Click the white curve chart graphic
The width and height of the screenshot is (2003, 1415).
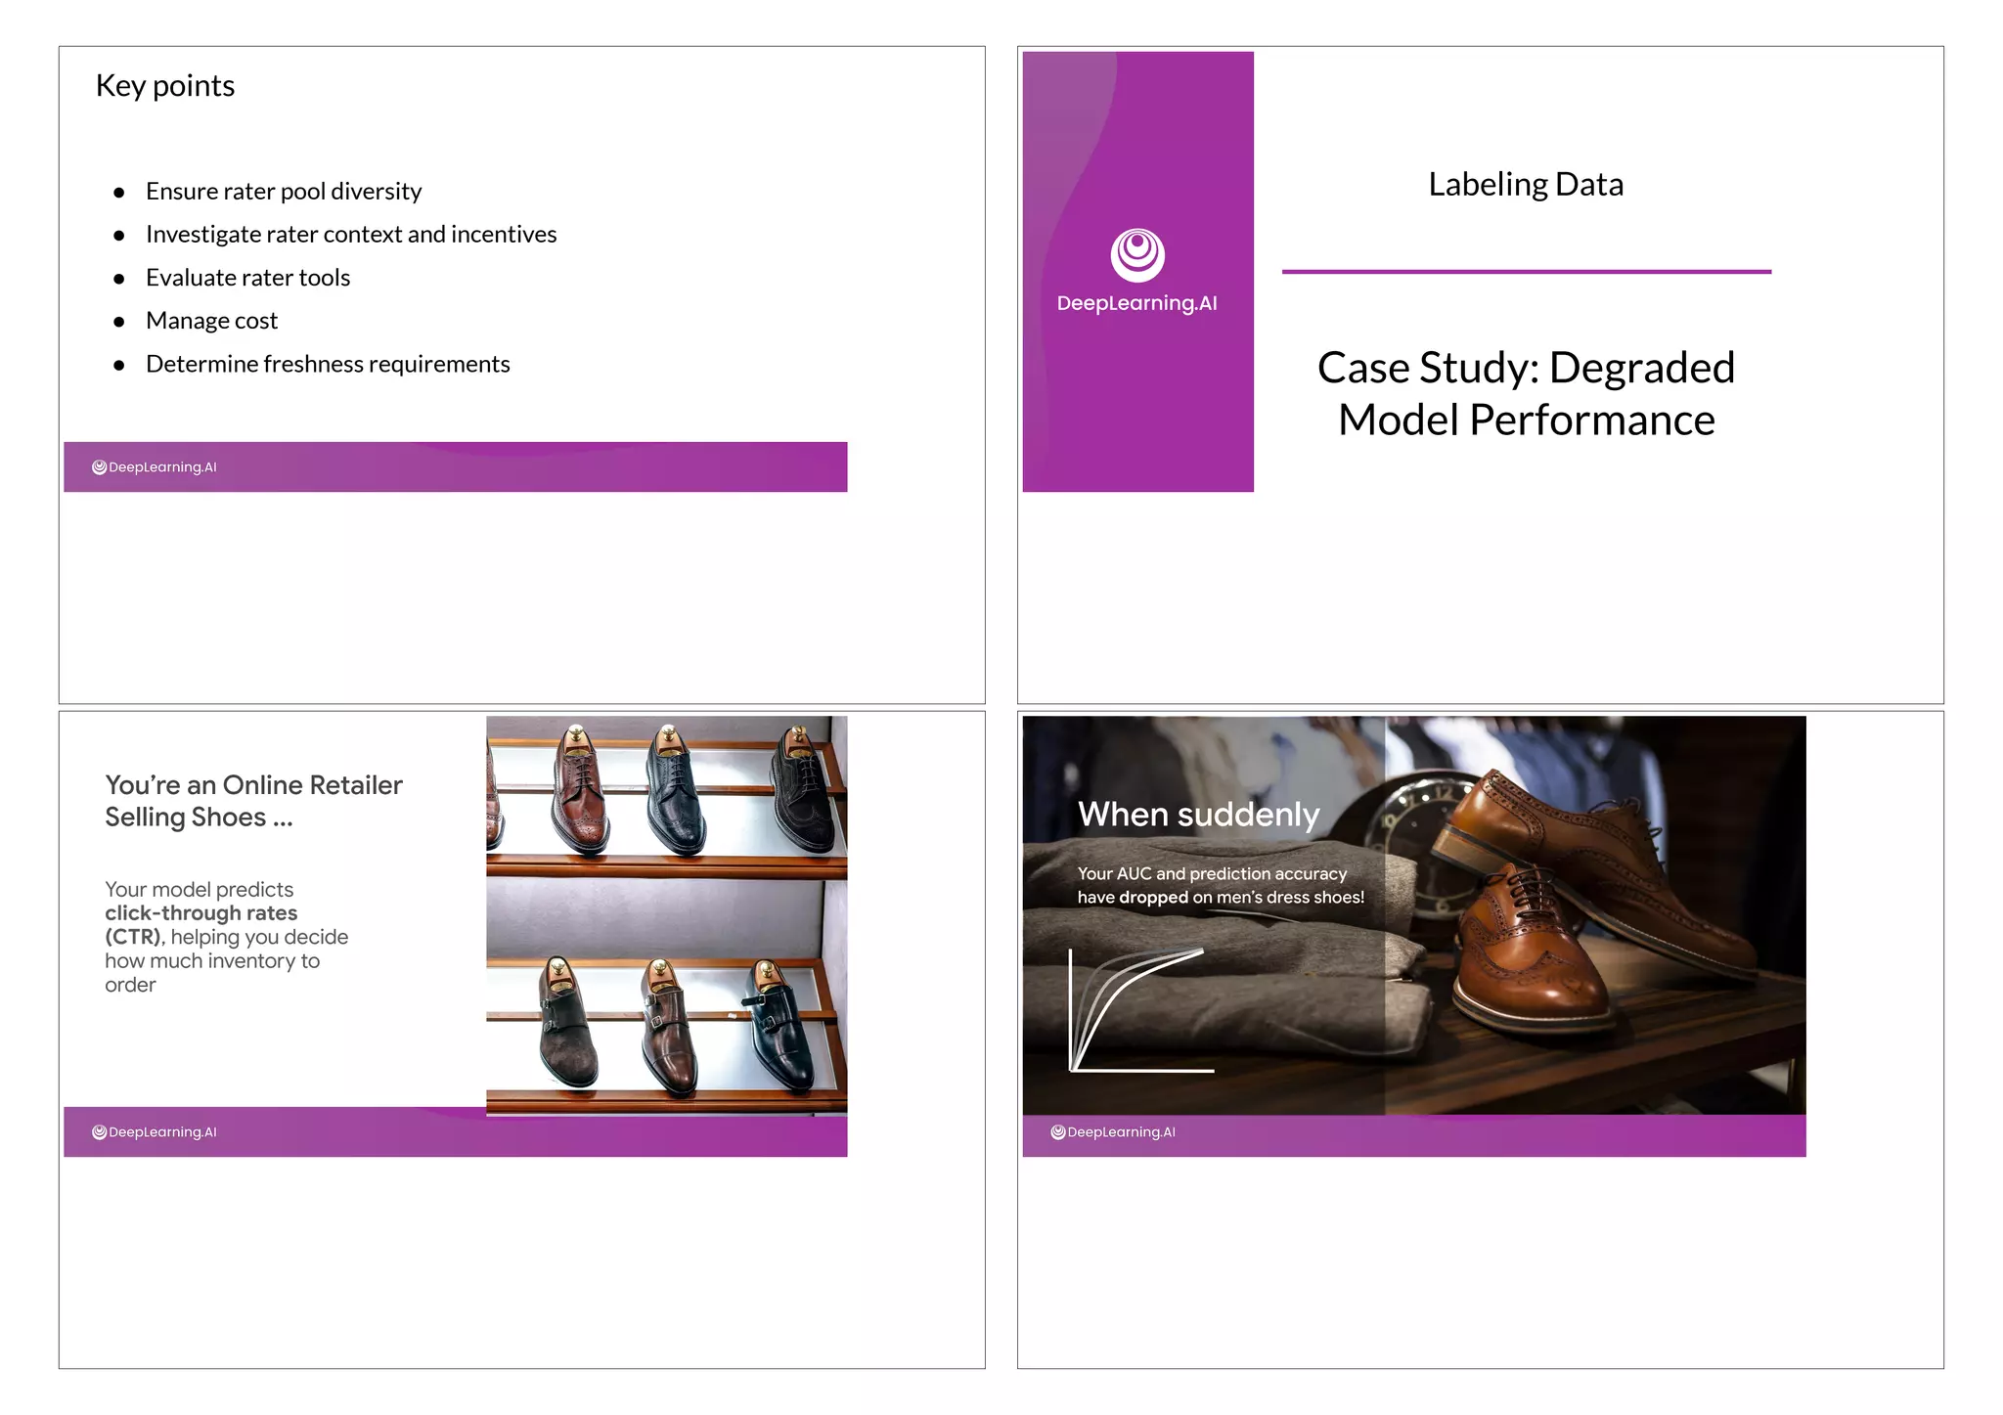[1141, 1010]
